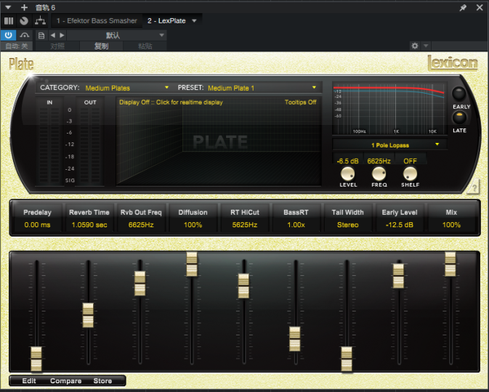Toggle the EARLY reflections button
Image resolution: width=489 pixels, height=392 pixels.
pyautogui.click(x=459, y=94)
